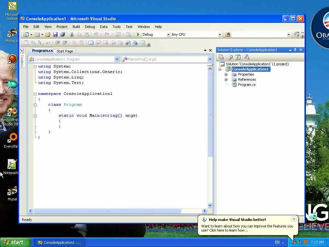Click the Add New Item toolbar icon
The image size is (329, 247).
[37, 34]
